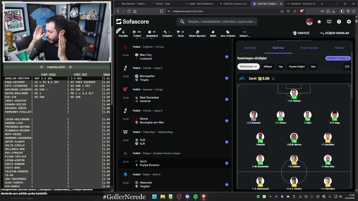Open the FANTEZİ section
358x201 pixels.
point(301,33)
